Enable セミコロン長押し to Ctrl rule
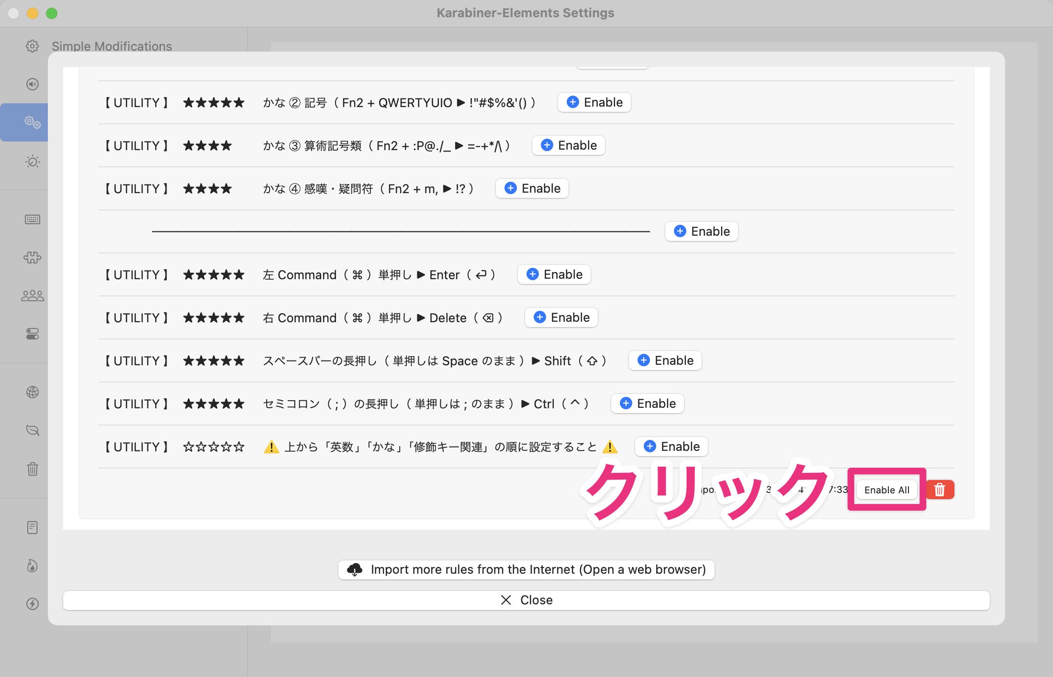Viewport: 1053px width, 677px height. (x=648, y=404)
